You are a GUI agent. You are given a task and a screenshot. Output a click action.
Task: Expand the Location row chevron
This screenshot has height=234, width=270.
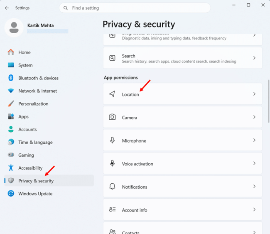pos(254,94)
